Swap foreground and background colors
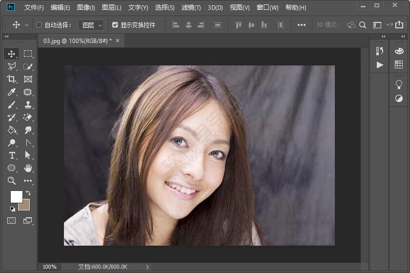The height and width of the screenshot is (273, 410). click(x=28, y=193)
